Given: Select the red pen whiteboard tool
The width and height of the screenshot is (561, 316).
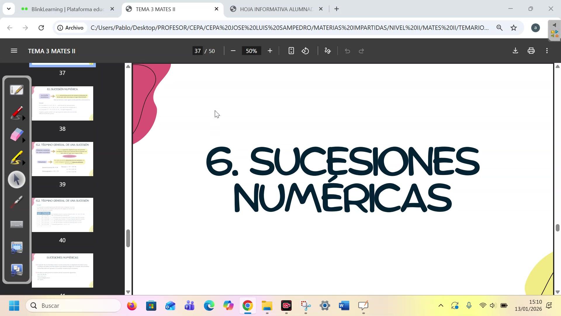Looking at the screenshot, I should pyautogui.click(x=16, y=113).
